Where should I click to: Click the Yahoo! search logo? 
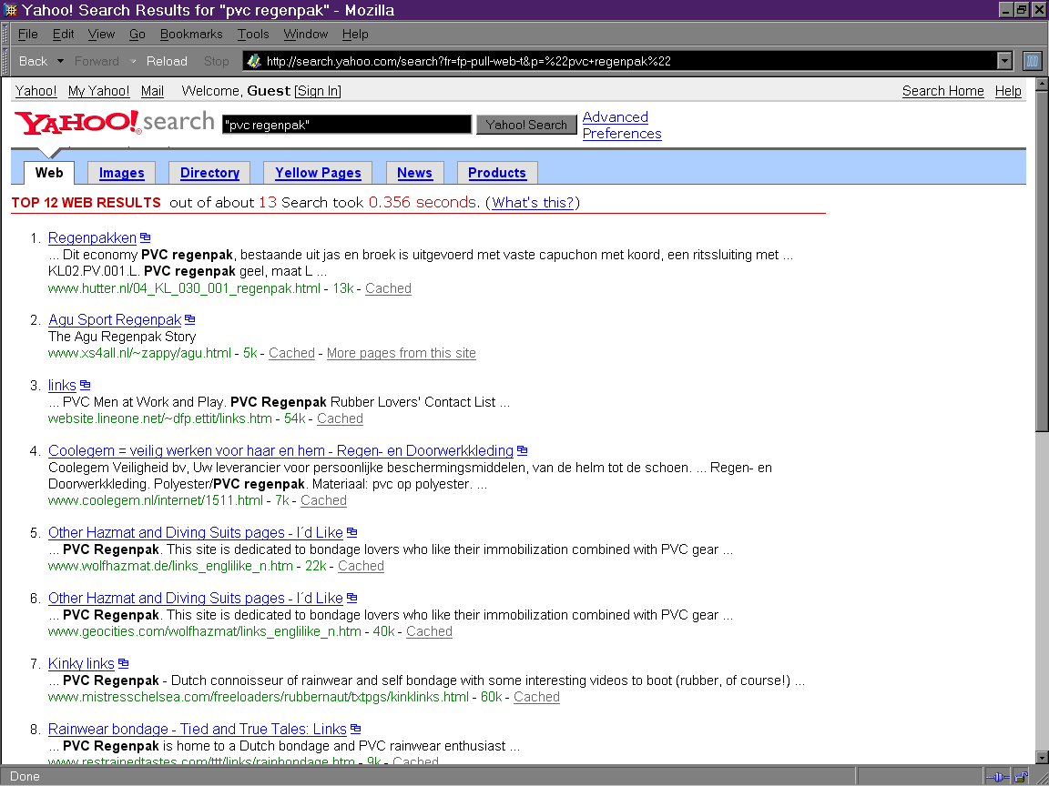(114, 122)
